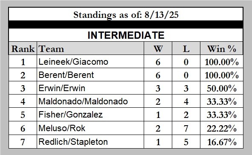Select the 22.22% win percentage cell
The image size is (252, 155).
pos(222,128)
